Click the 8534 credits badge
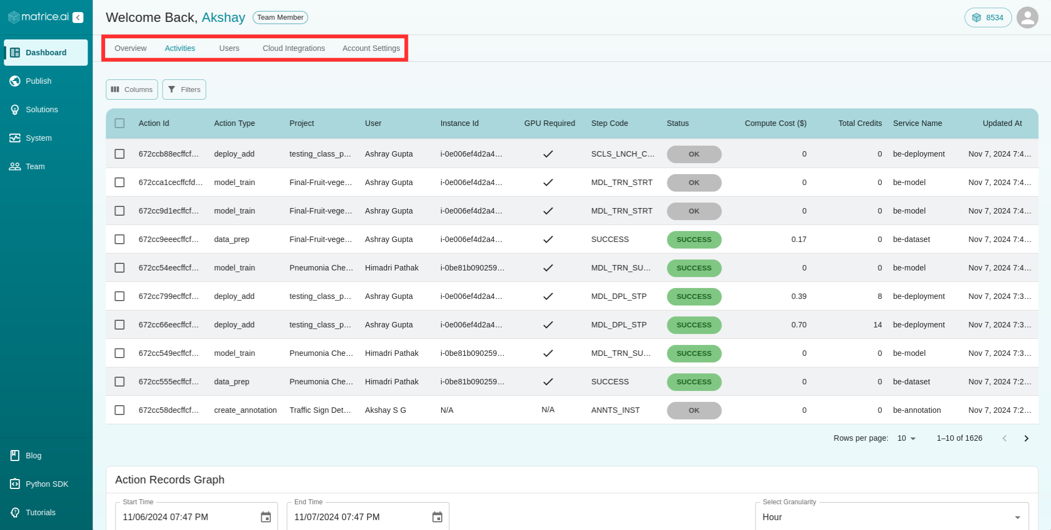This screenshot has height=530, width=1051. [988, 18]
